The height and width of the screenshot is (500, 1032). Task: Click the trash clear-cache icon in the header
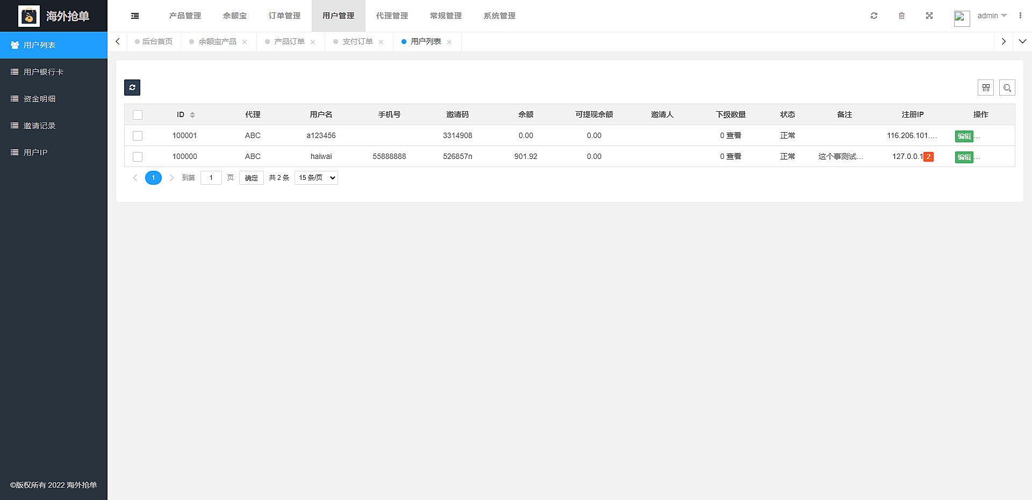click(902, 16)
